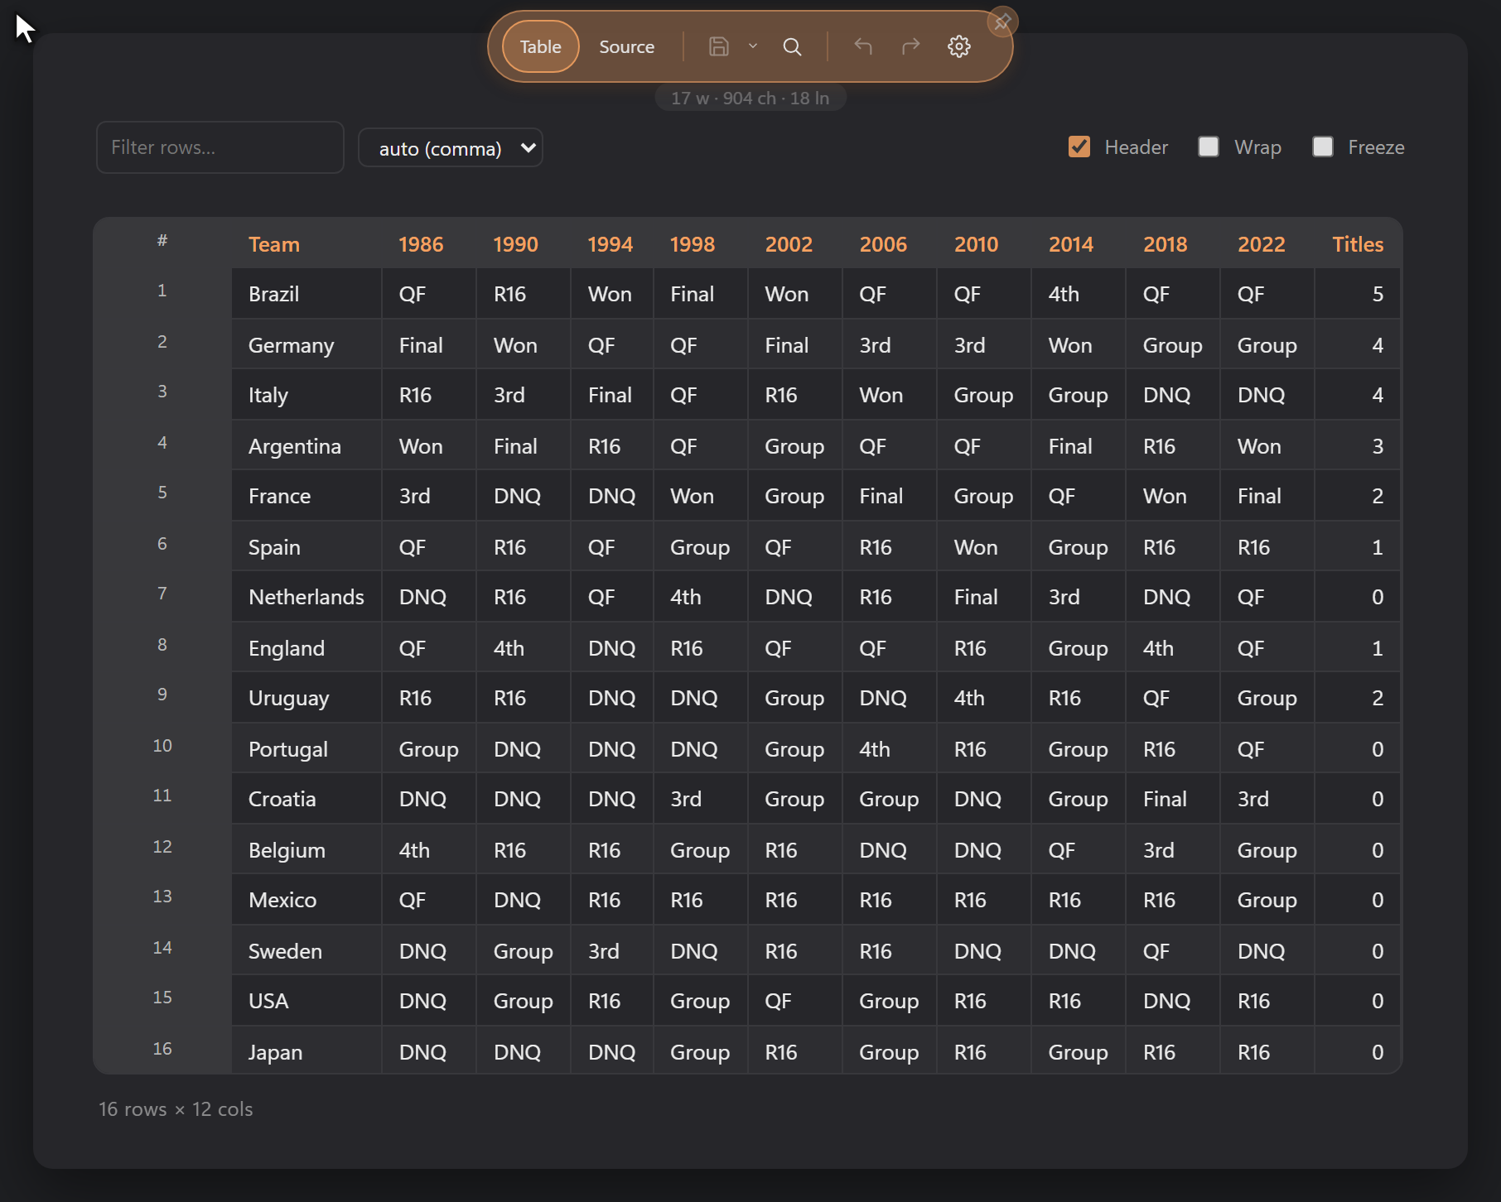Select Brazil's Titles value 5
Image resolution: width=1501 pixels, height=1202 pixels.
coord(1358,294)
